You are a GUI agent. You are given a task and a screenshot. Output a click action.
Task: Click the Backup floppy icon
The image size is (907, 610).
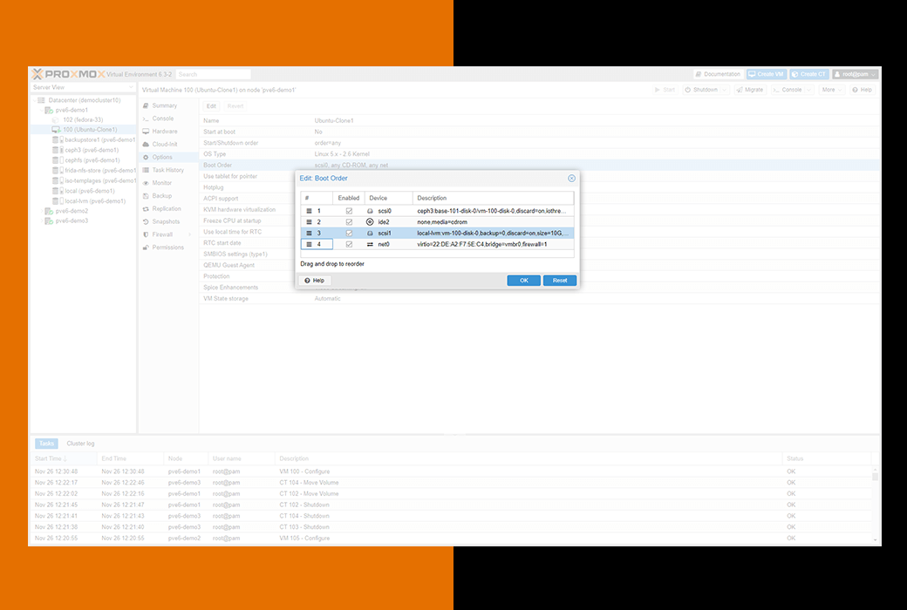click(146, 195)
